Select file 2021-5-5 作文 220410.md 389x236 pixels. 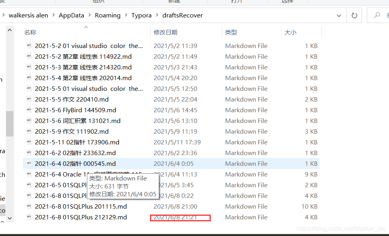[72, 100]
